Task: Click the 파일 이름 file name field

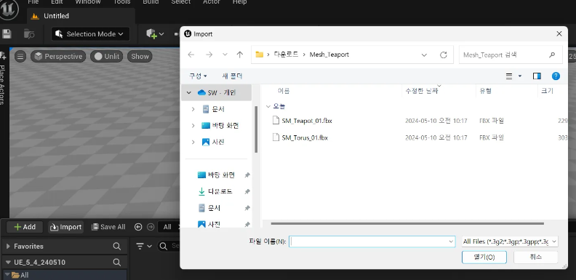Action: (x=372, y=241)
